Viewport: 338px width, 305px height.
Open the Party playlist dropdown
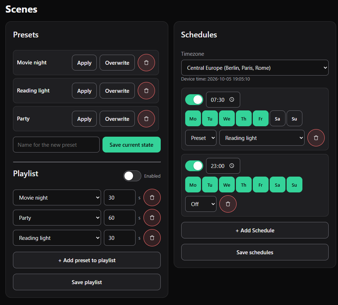[x=57, y=218]
